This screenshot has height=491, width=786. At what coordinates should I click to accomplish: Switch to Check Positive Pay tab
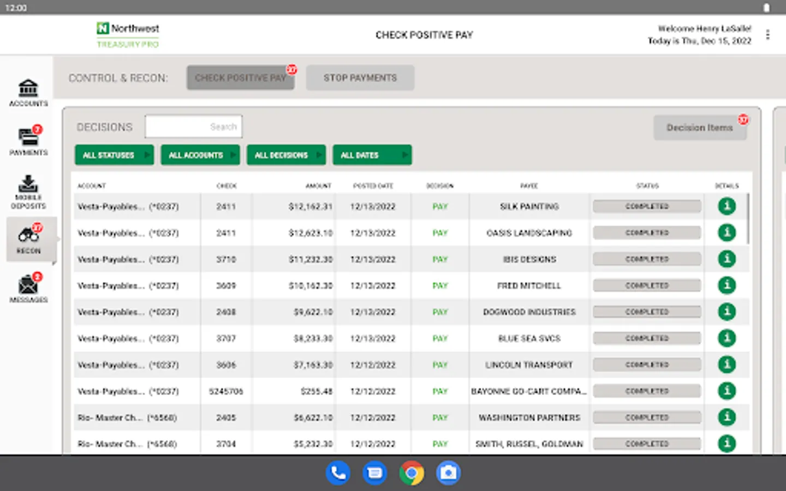(240, 78)
